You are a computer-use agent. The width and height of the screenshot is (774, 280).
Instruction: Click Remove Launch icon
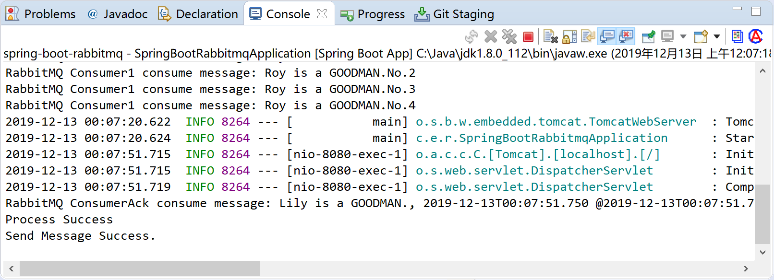point(491,36)
